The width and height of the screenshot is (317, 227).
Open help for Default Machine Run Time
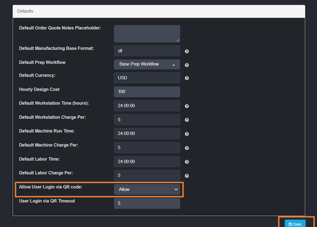click(187, 134)
